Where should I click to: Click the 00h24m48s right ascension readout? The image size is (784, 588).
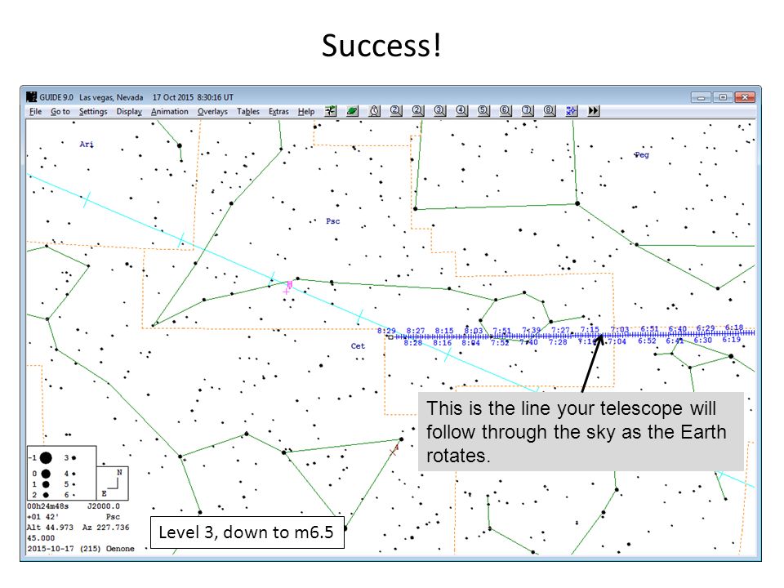47,506
